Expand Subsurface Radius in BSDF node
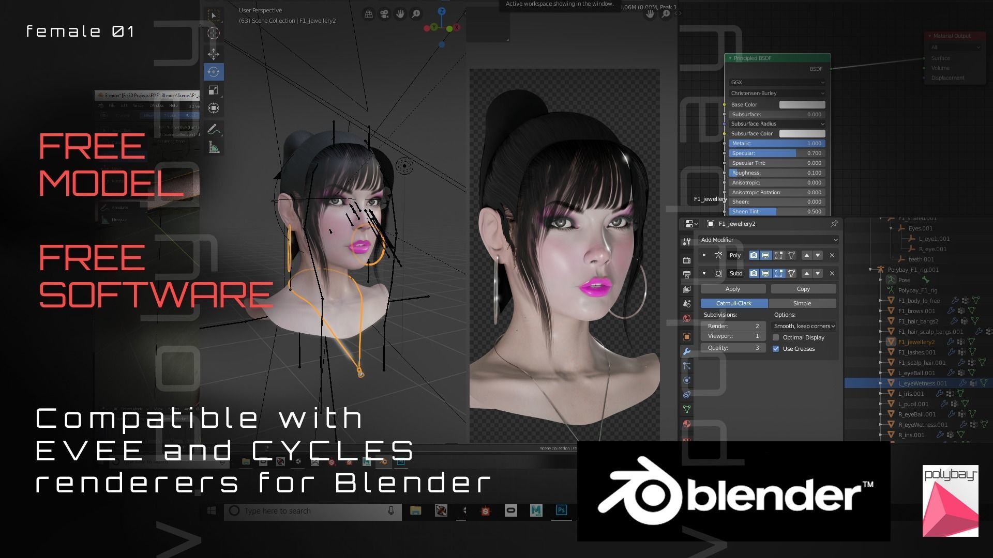Screen dimensions: 993x558 pyautogui.click(x=777, y=123)
